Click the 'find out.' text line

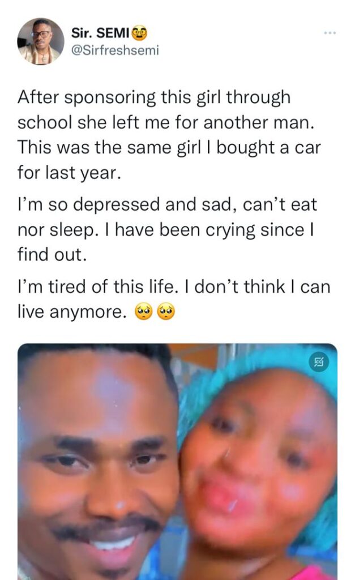[x=52, y=254]
